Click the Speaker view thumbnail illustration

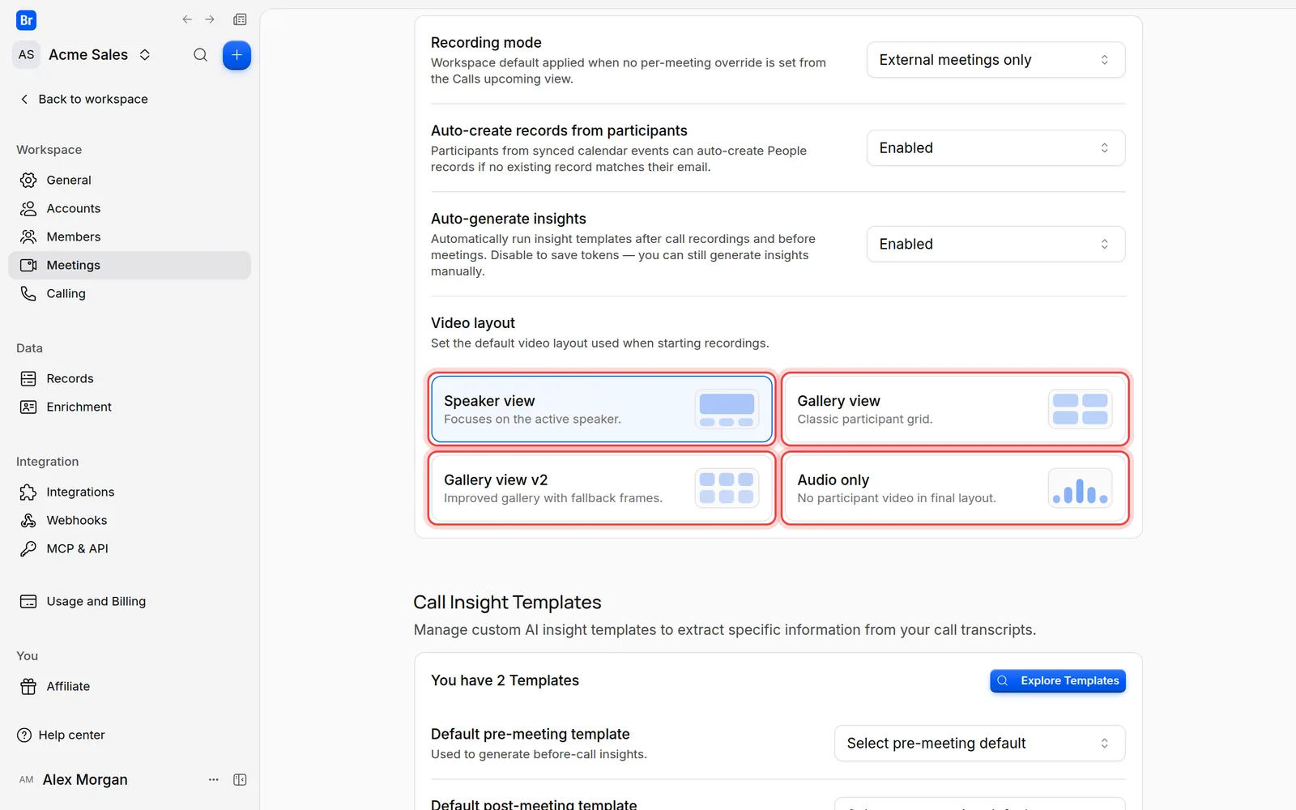727,409
